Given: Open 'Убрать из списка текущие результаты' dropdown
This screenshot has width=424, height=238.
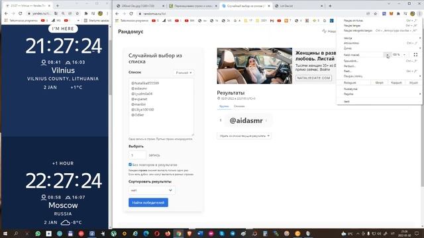Looking at the screenshot, I should point(244,136).
